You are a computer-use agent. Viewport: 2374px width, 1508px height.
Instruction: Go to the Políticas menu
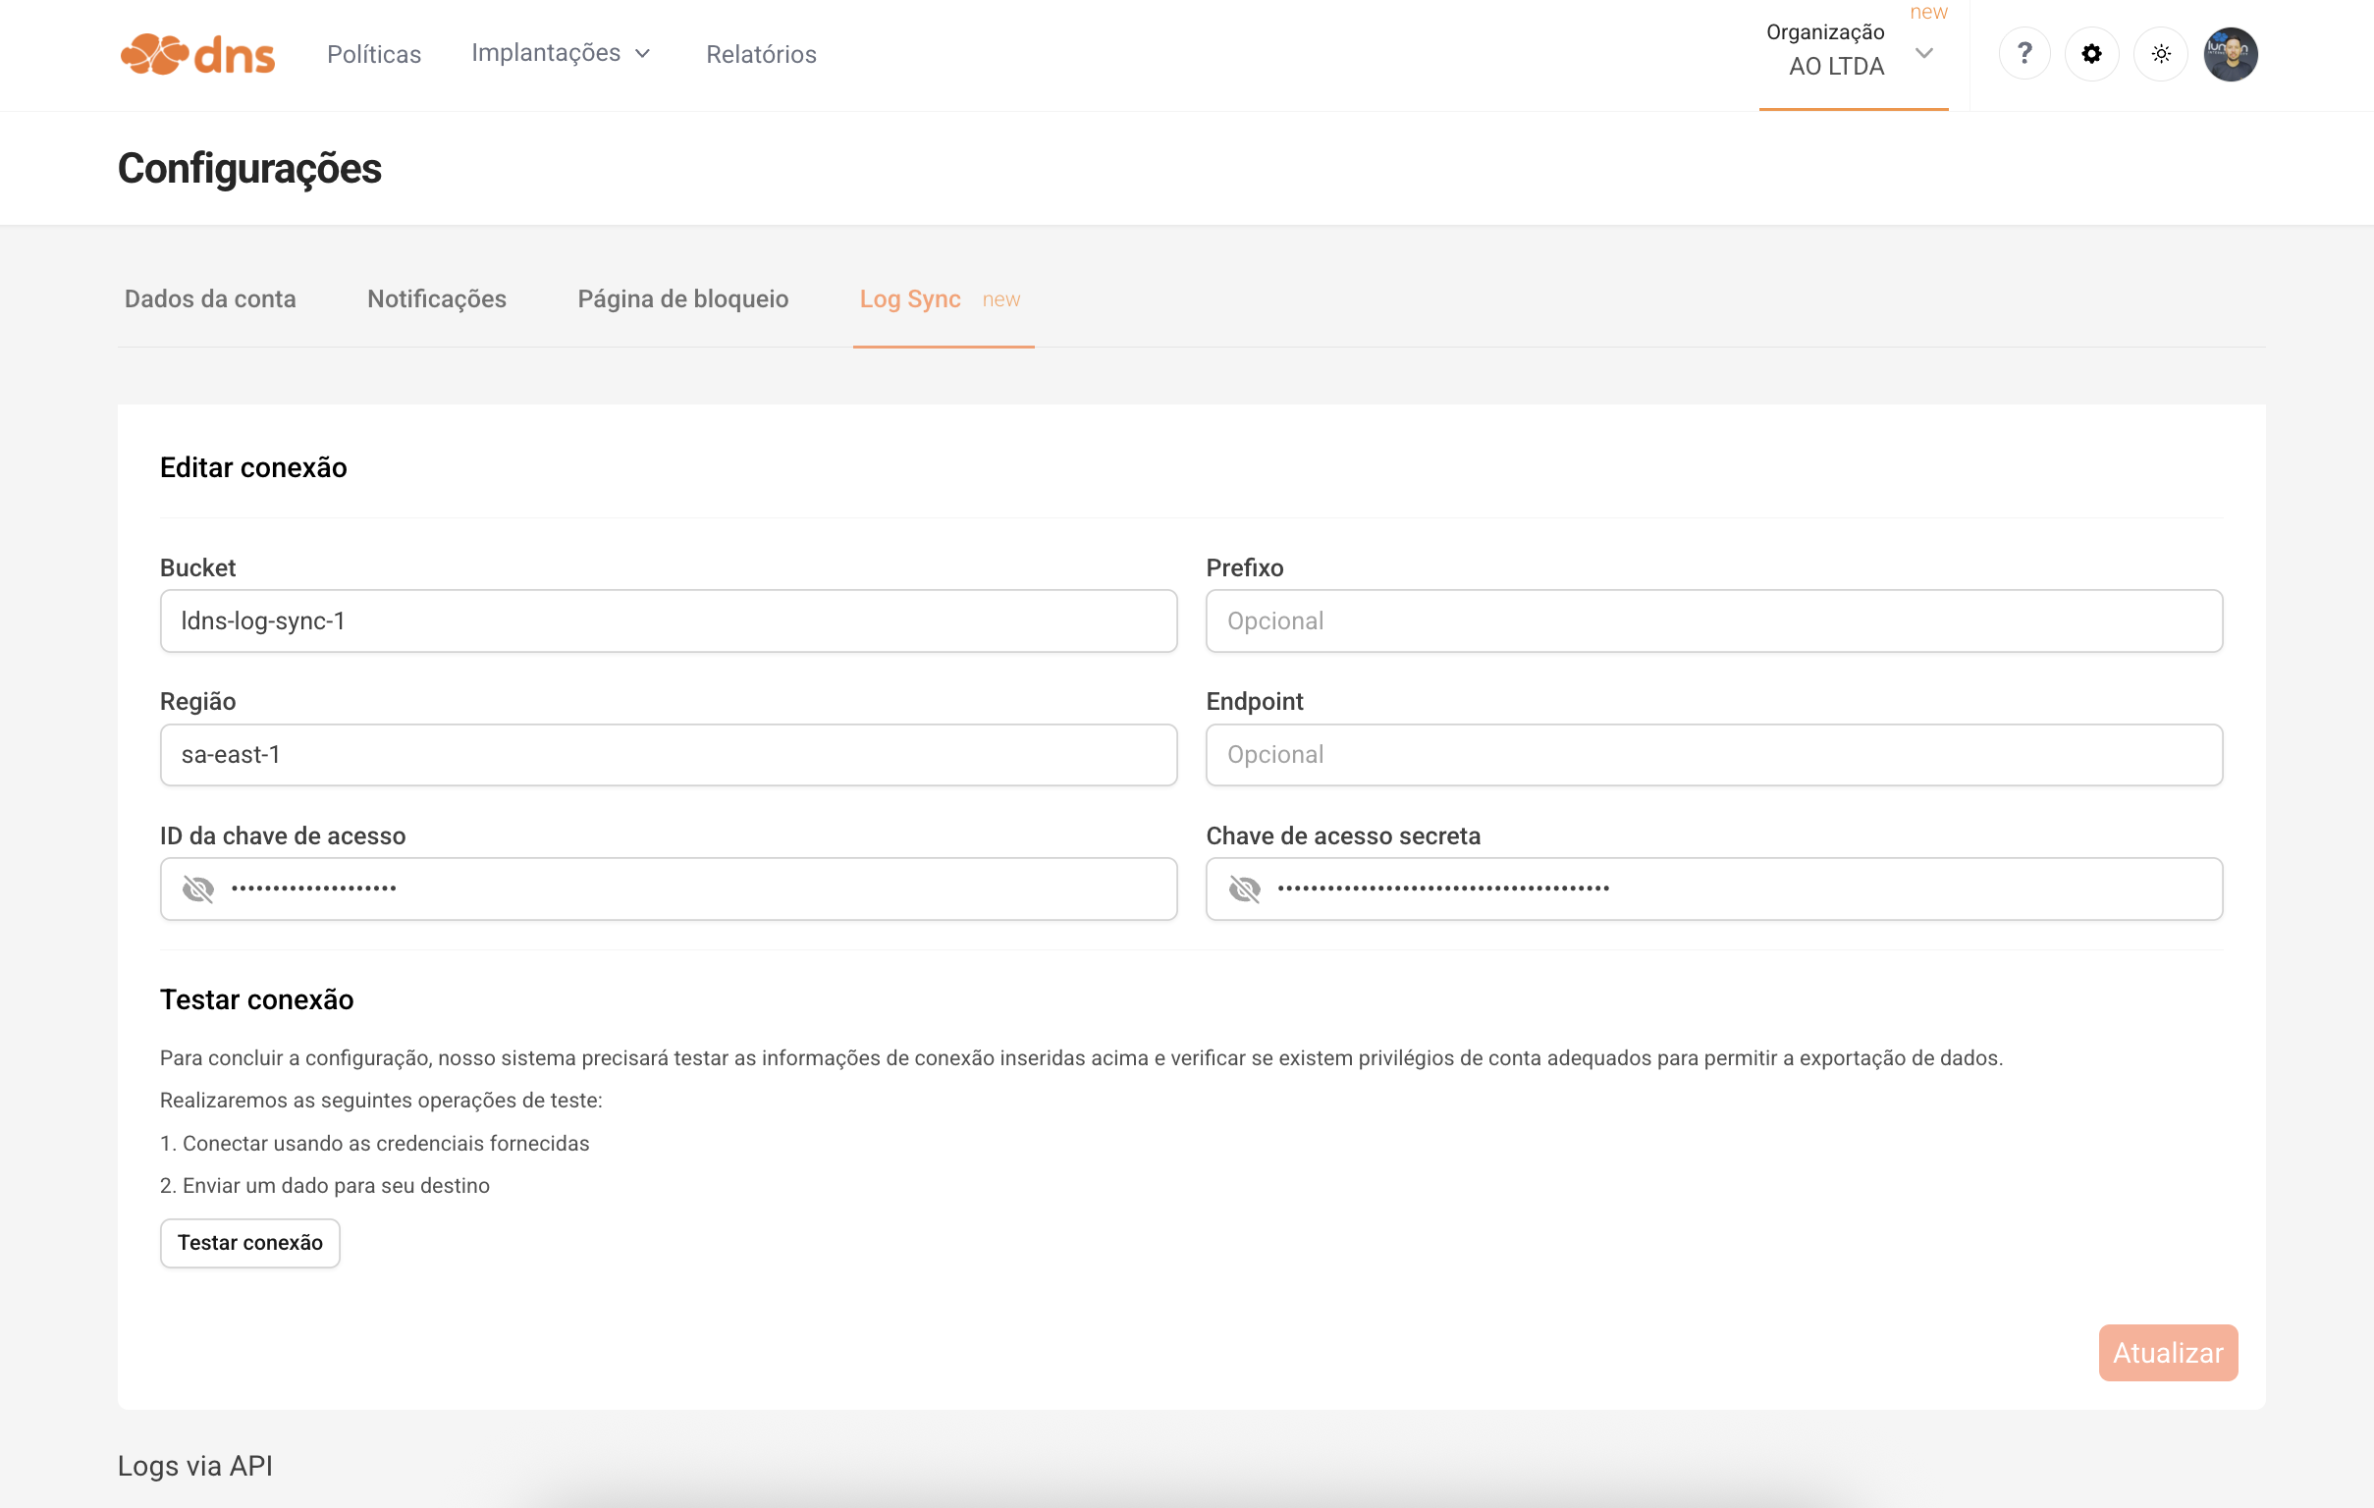374,54
